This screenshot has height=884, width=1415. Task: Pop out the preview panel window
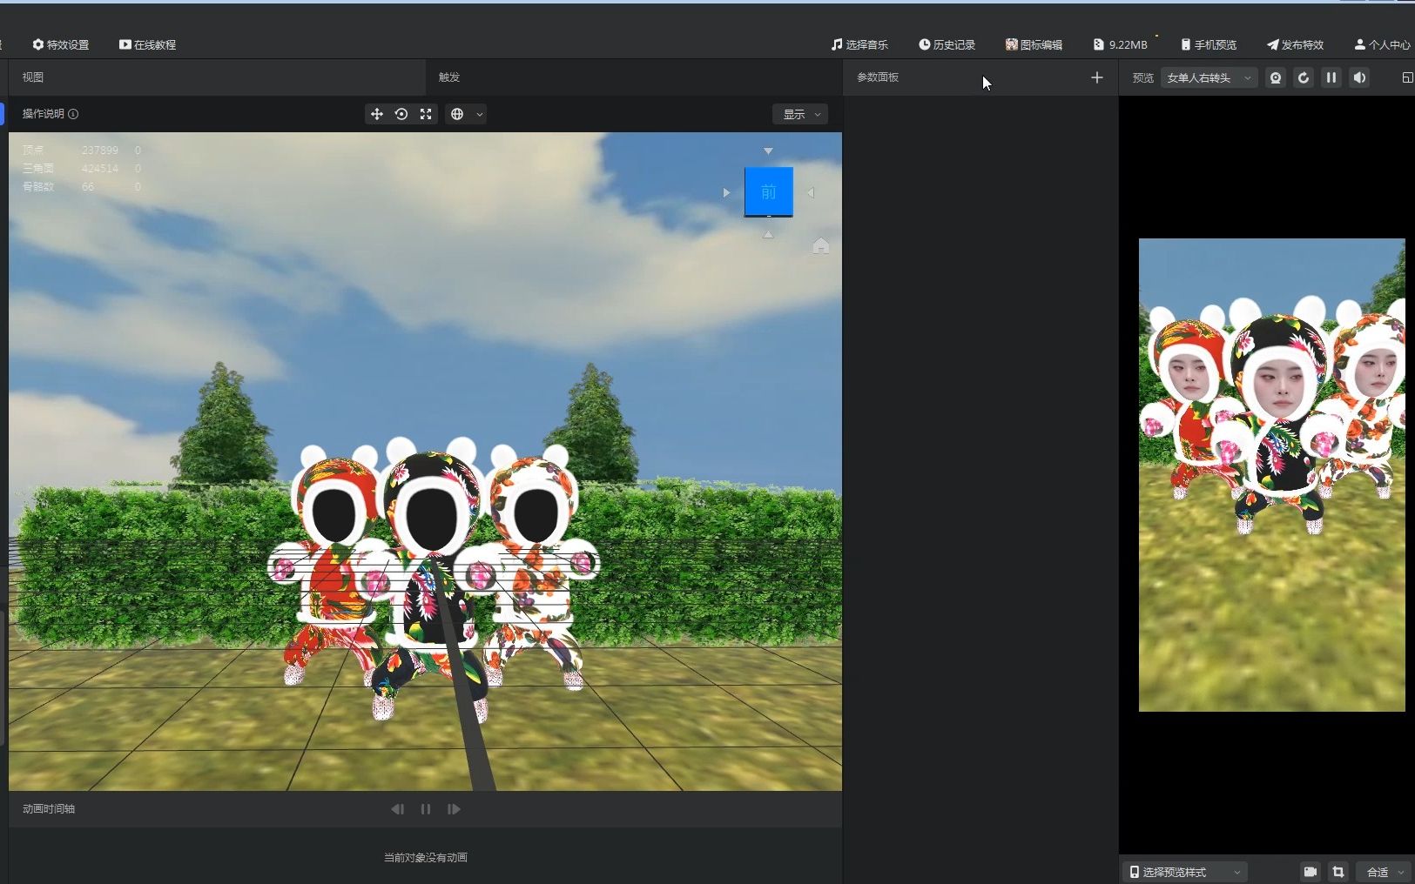(x=1407, y=77)
